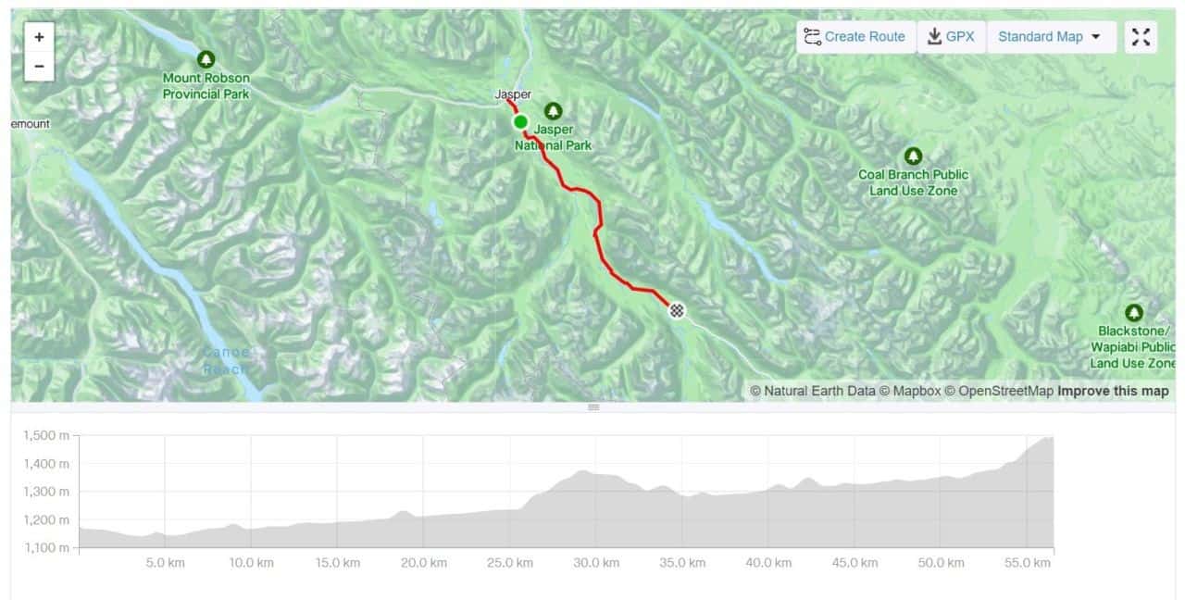
Task: Click the map/elevation resize handle
Action: pos(593,407)
